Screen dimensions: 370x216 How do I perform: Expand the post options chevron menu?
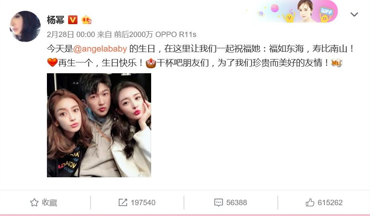[x=354, y=15]
